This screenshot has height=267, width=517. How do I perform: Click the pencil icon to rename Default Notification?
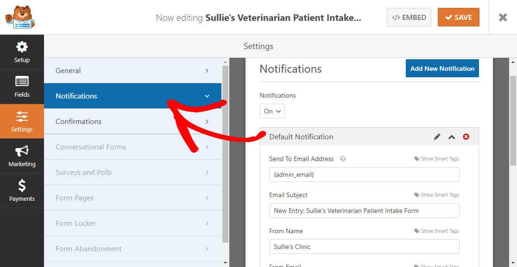437,137
